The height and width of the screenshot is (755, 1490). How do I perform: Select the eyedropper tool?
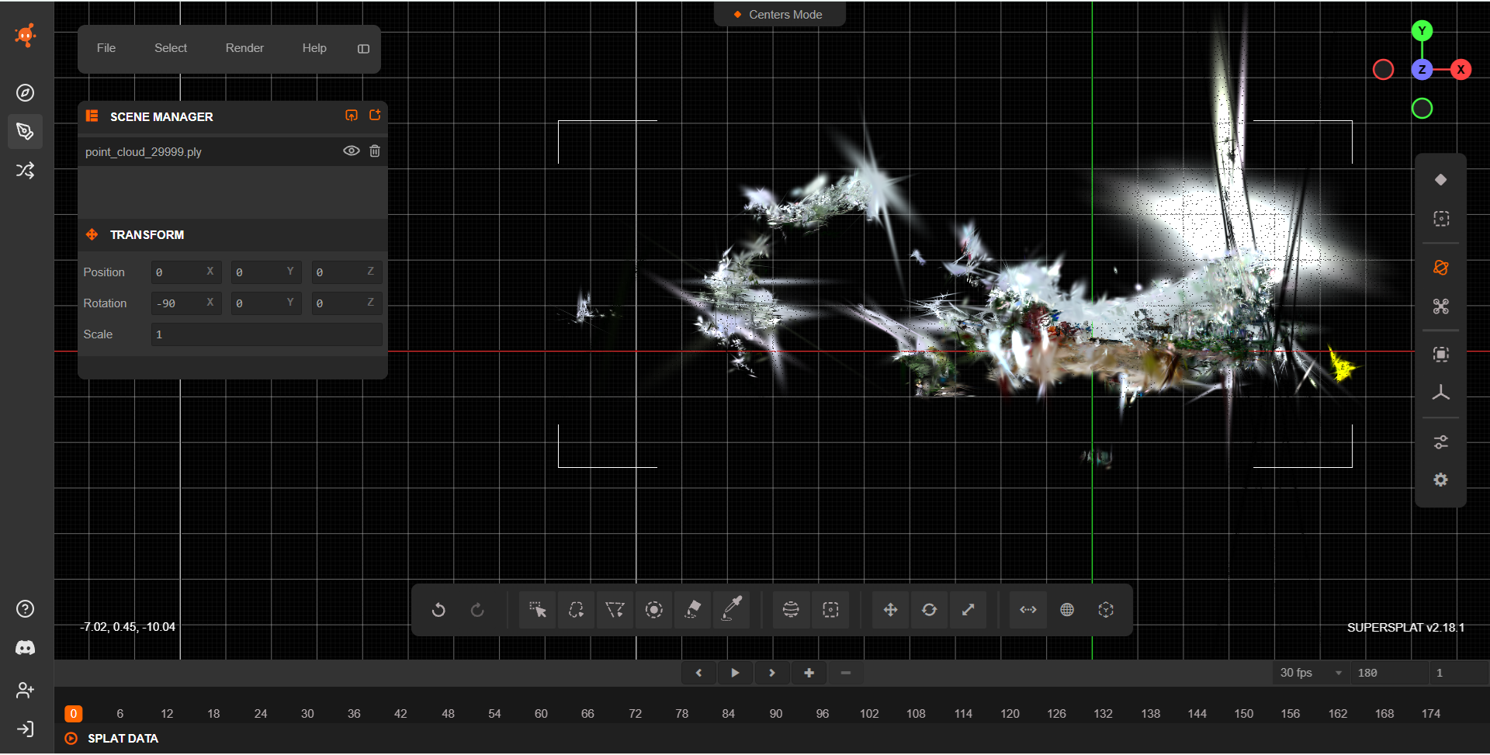coord(731,610)
